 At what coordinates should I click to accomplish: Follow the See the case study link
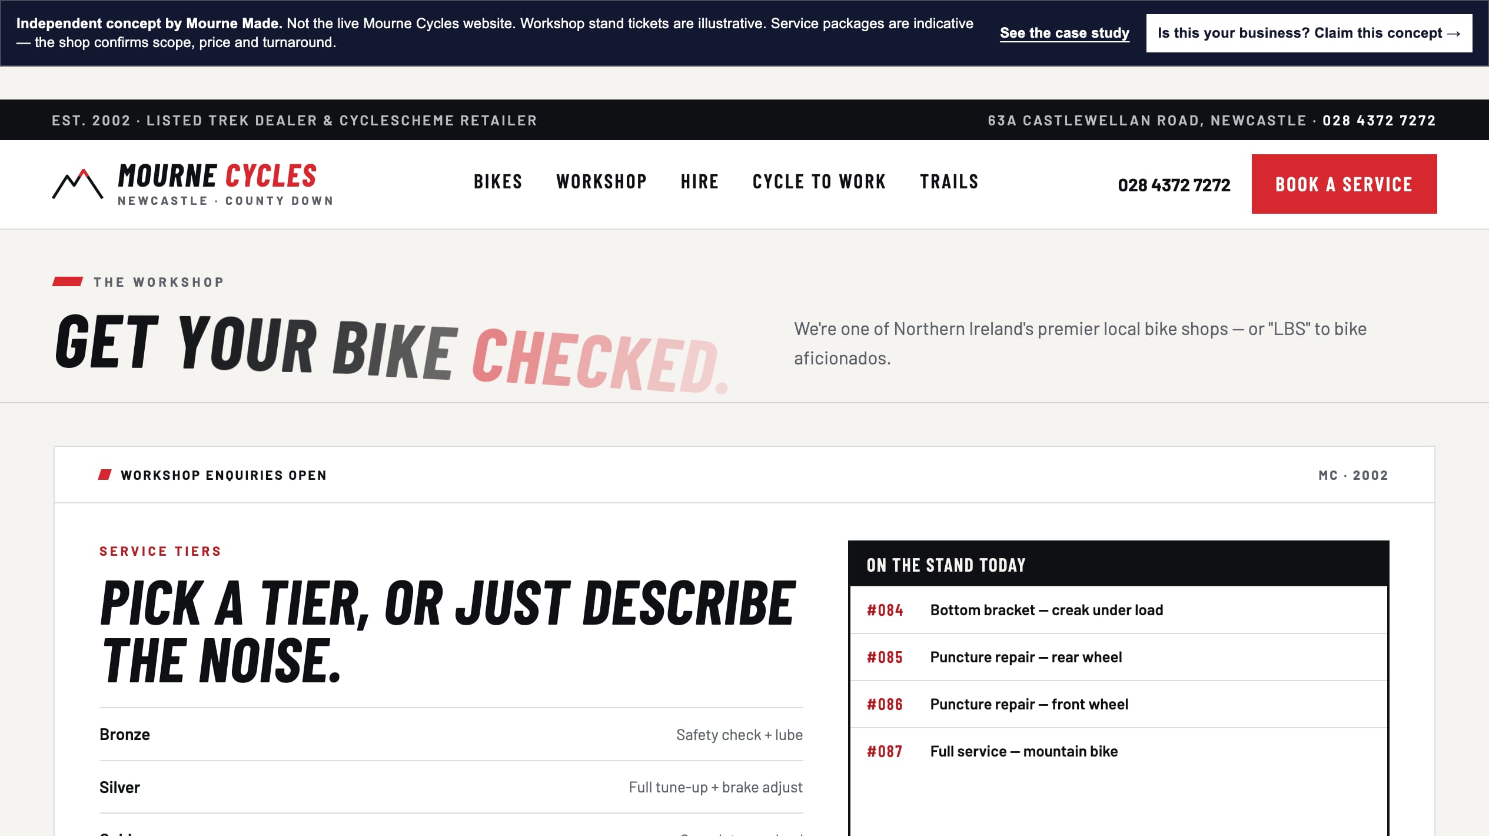coord(1065,33)
